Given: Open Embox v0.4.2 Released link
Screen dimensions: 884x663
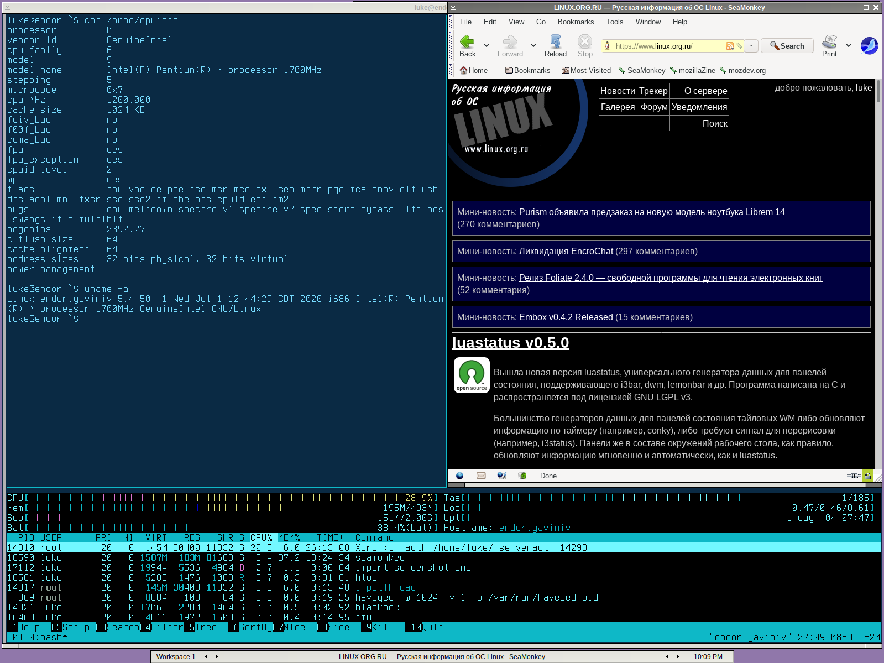Looking at the screenshot, I should point(566,317).
